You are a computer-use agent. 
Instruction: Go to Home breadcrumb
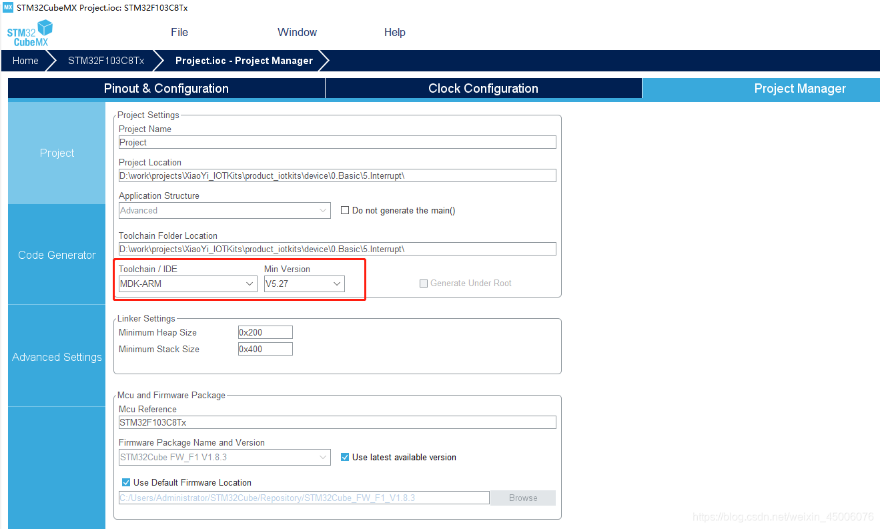click(25, 61)
